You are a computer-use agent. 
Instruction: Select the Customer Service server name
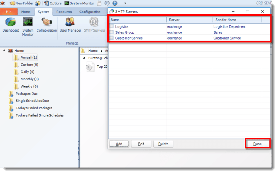coord(129,38)
